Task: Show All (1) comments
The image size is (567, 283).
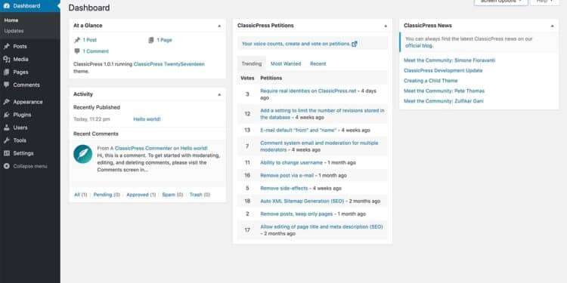Action: click(x=81, y=195)
